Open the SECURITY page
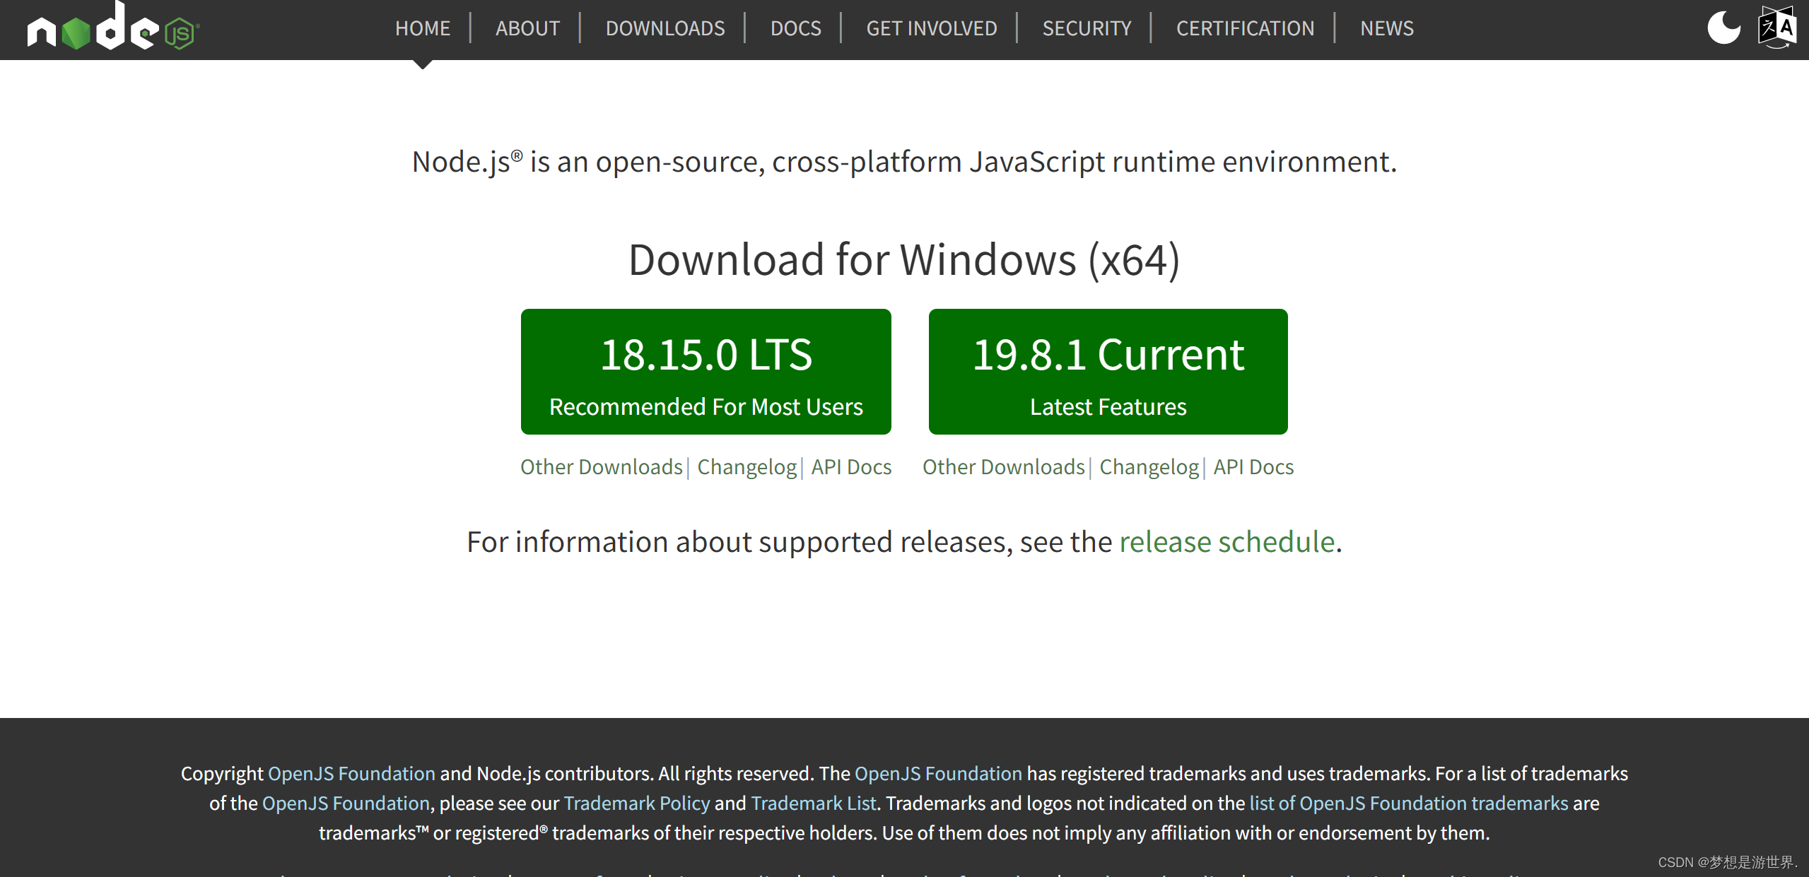The width and height of the screenshot is (1809, 877). pos(1086,28)
